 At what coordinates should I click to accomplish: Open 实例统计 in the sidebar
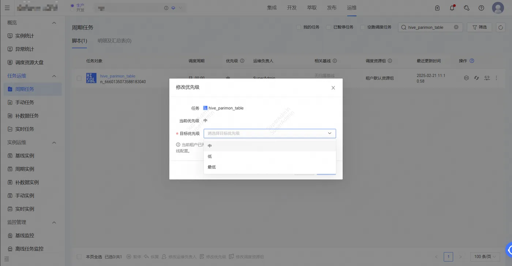pos(25,36)
